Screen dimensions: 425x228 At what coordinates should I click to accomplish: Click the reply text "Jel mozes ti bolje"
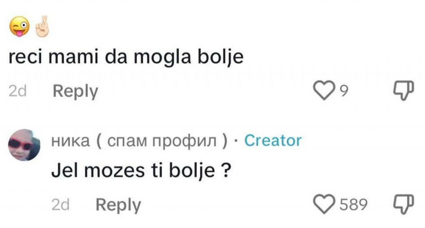coord(133,171)
